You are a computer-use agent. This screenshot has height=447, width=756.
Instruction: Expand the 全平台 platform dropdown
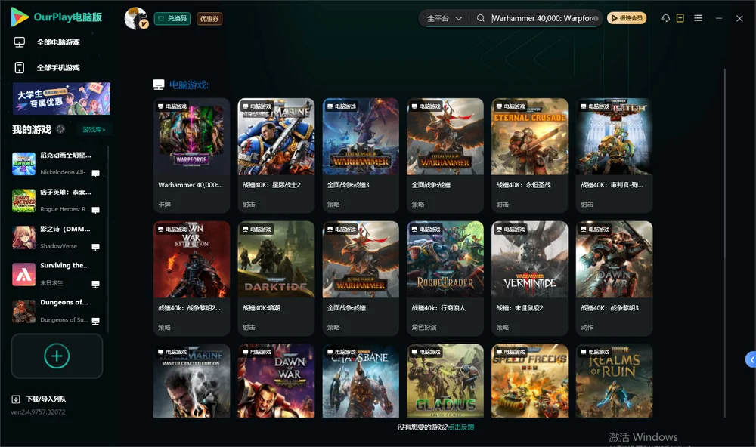[x=444, y=18]
